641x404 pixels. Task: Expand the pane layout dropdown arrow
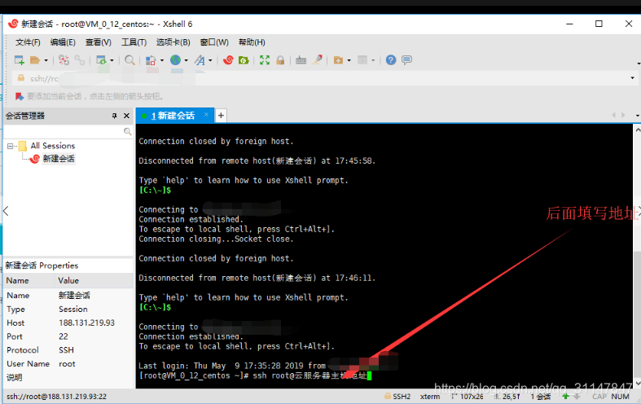(x=373, y=60)
